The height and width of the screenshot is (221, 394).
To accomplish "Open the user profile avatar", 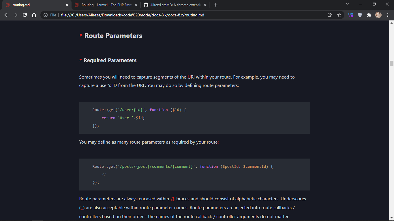I will tap(378, 15).
